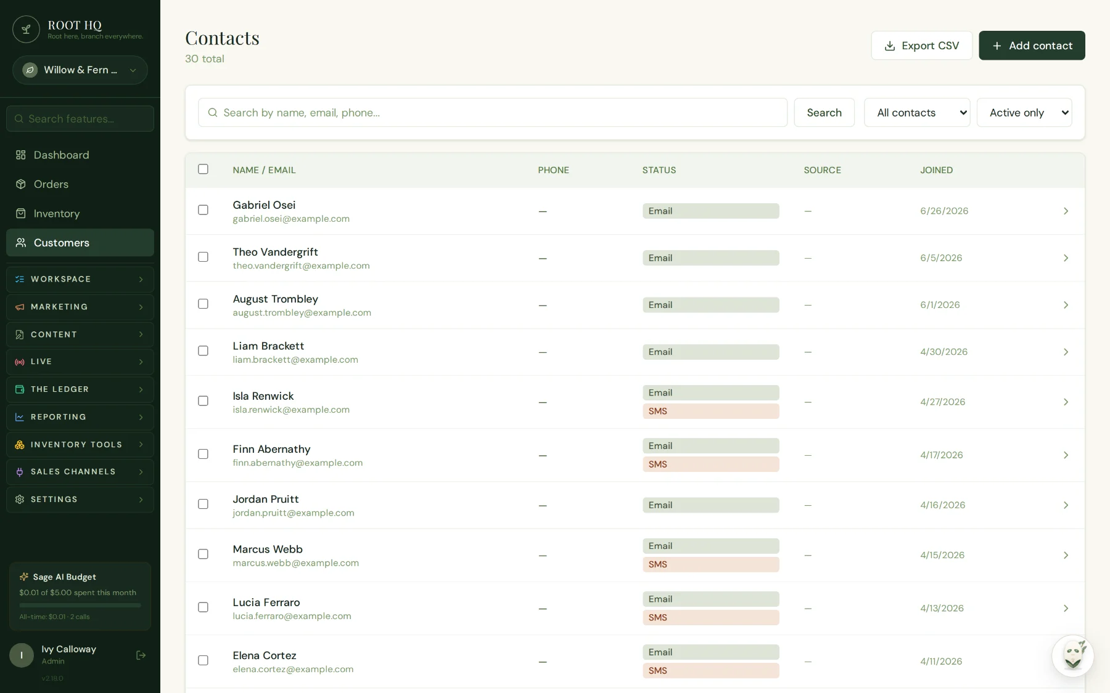Open The Ledger menu section
The width and height of the screenshot is (1110, 693).
click(x=80, y=389)
